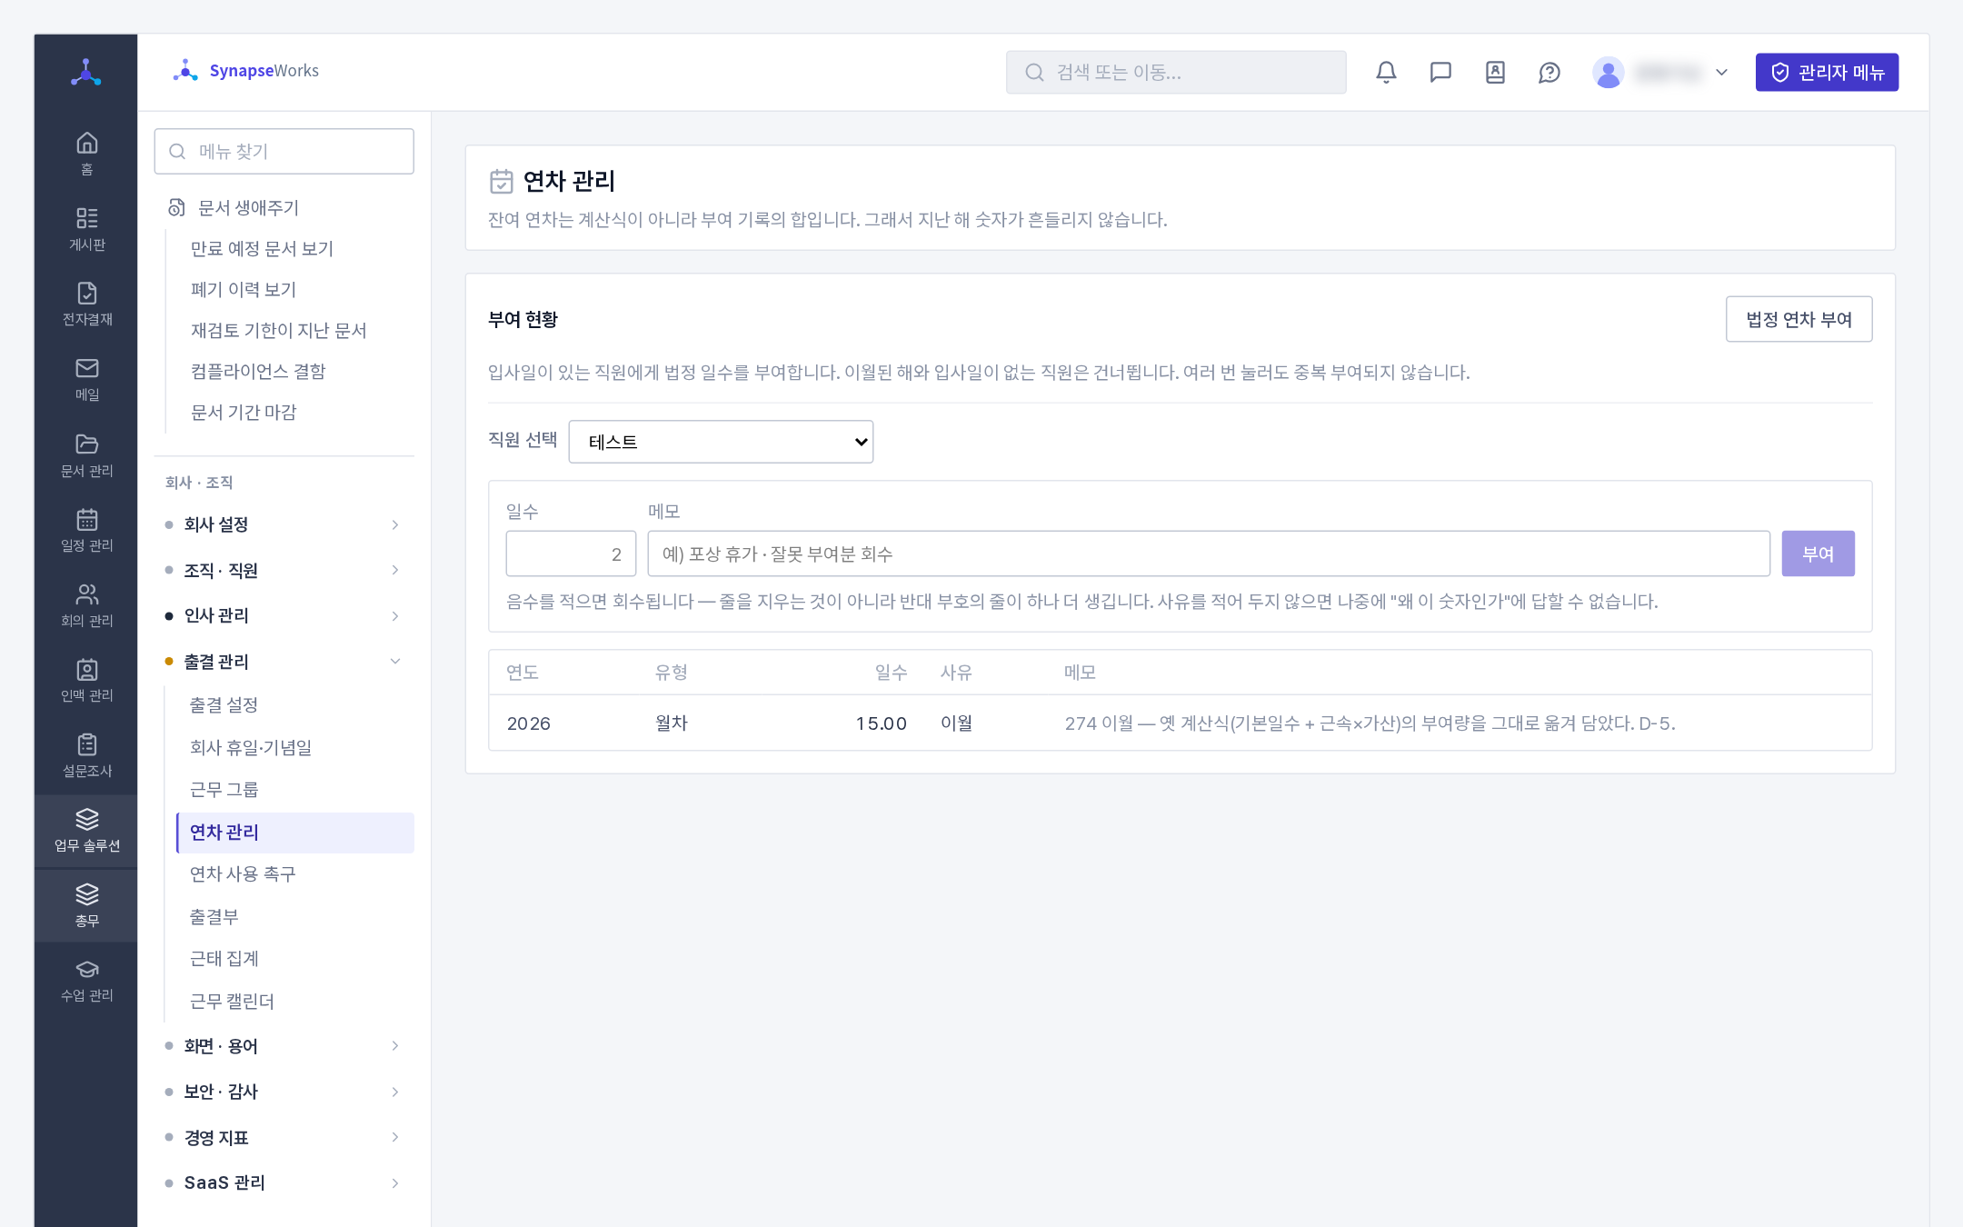Open the 관리자 메뉴 button
This screenshot has height=1227, width=1963.
pyautogui.click(x=1827, y=72)
